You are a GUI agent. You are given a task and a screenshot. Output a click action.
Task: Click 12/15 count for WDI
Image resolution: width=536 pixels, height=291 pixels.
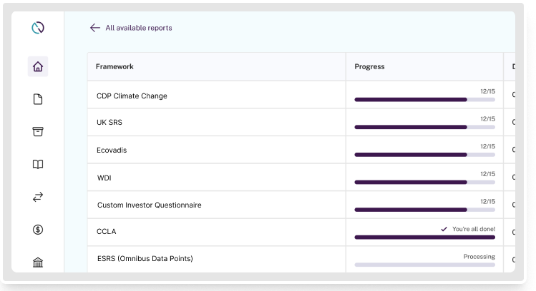[488, 174]
